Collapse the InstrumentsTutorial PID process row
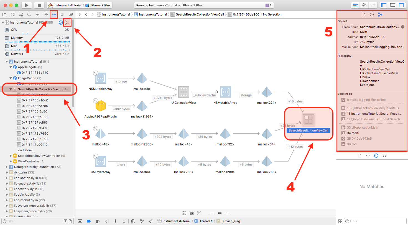 point(3,22)
